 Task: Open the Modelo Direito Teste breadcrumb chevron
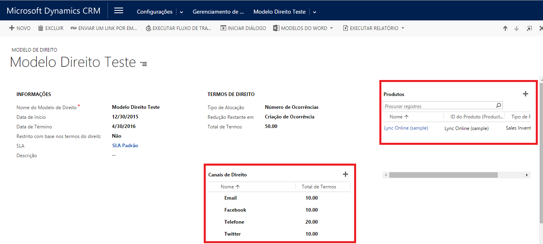(x=314, y=12)
